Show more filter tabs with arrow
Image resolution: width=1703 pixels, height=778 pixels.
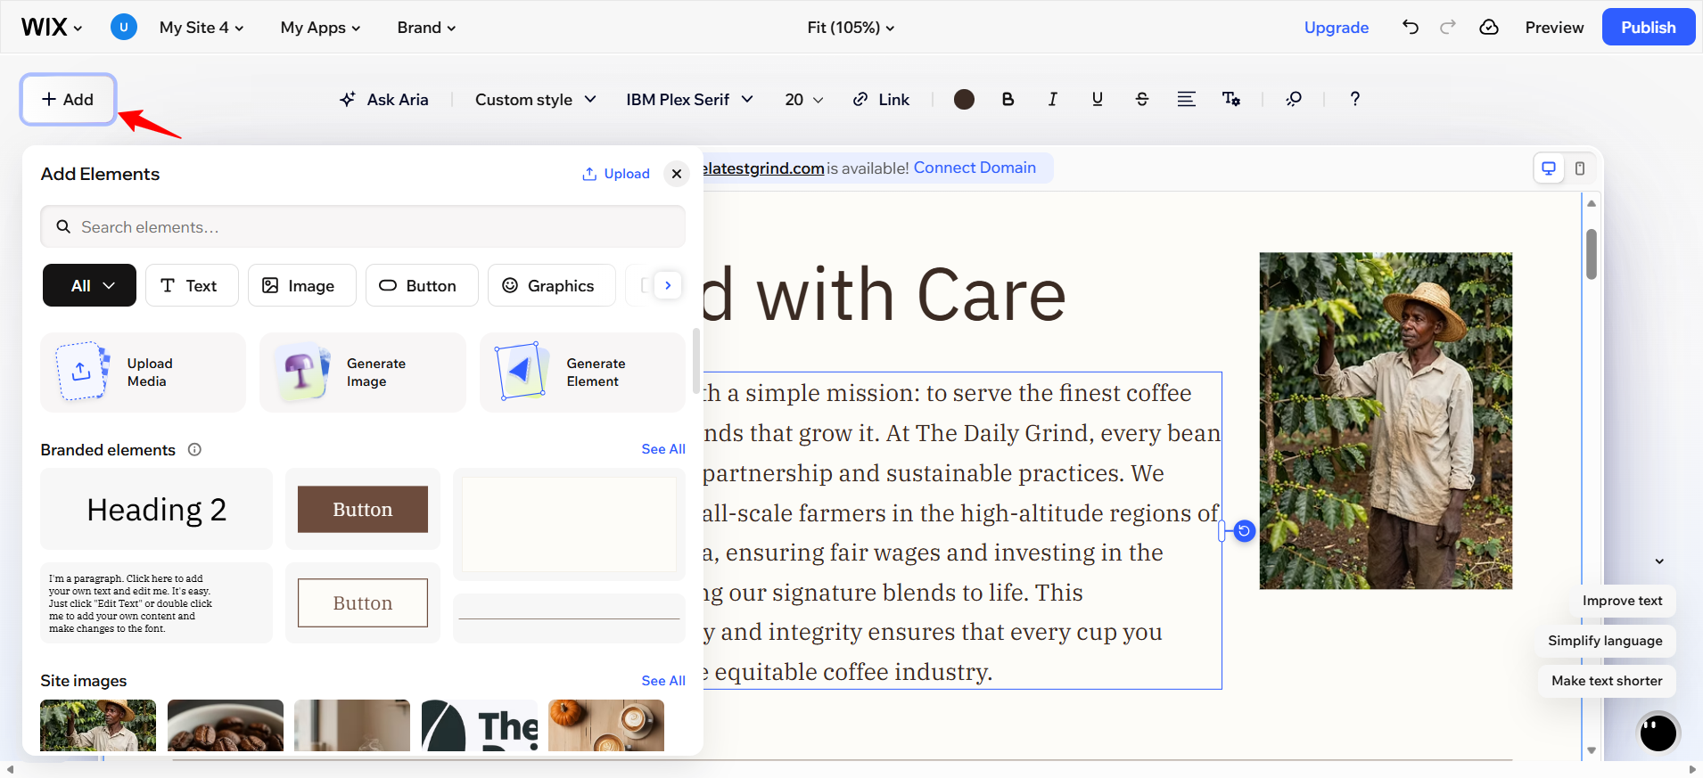[x=668, y=285]
